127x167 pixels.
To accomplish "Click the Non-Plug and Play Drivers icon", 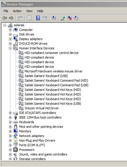I will point(16,140).
